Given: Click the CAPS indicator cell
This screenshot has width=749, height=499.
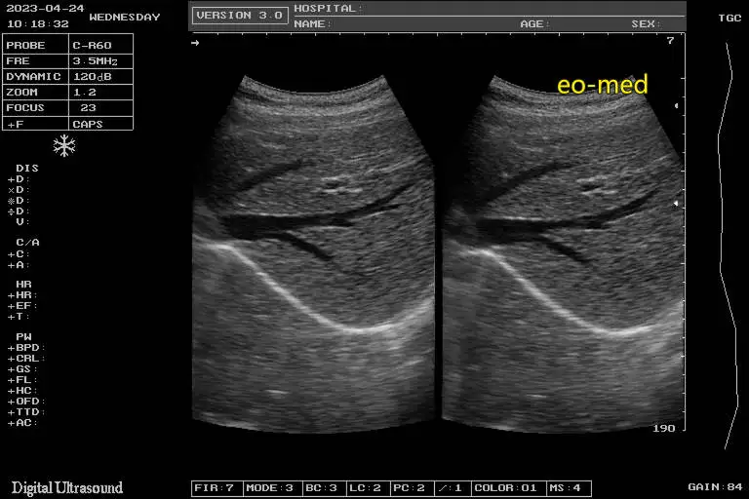Looking at the screenshot, I should (100, 124).
